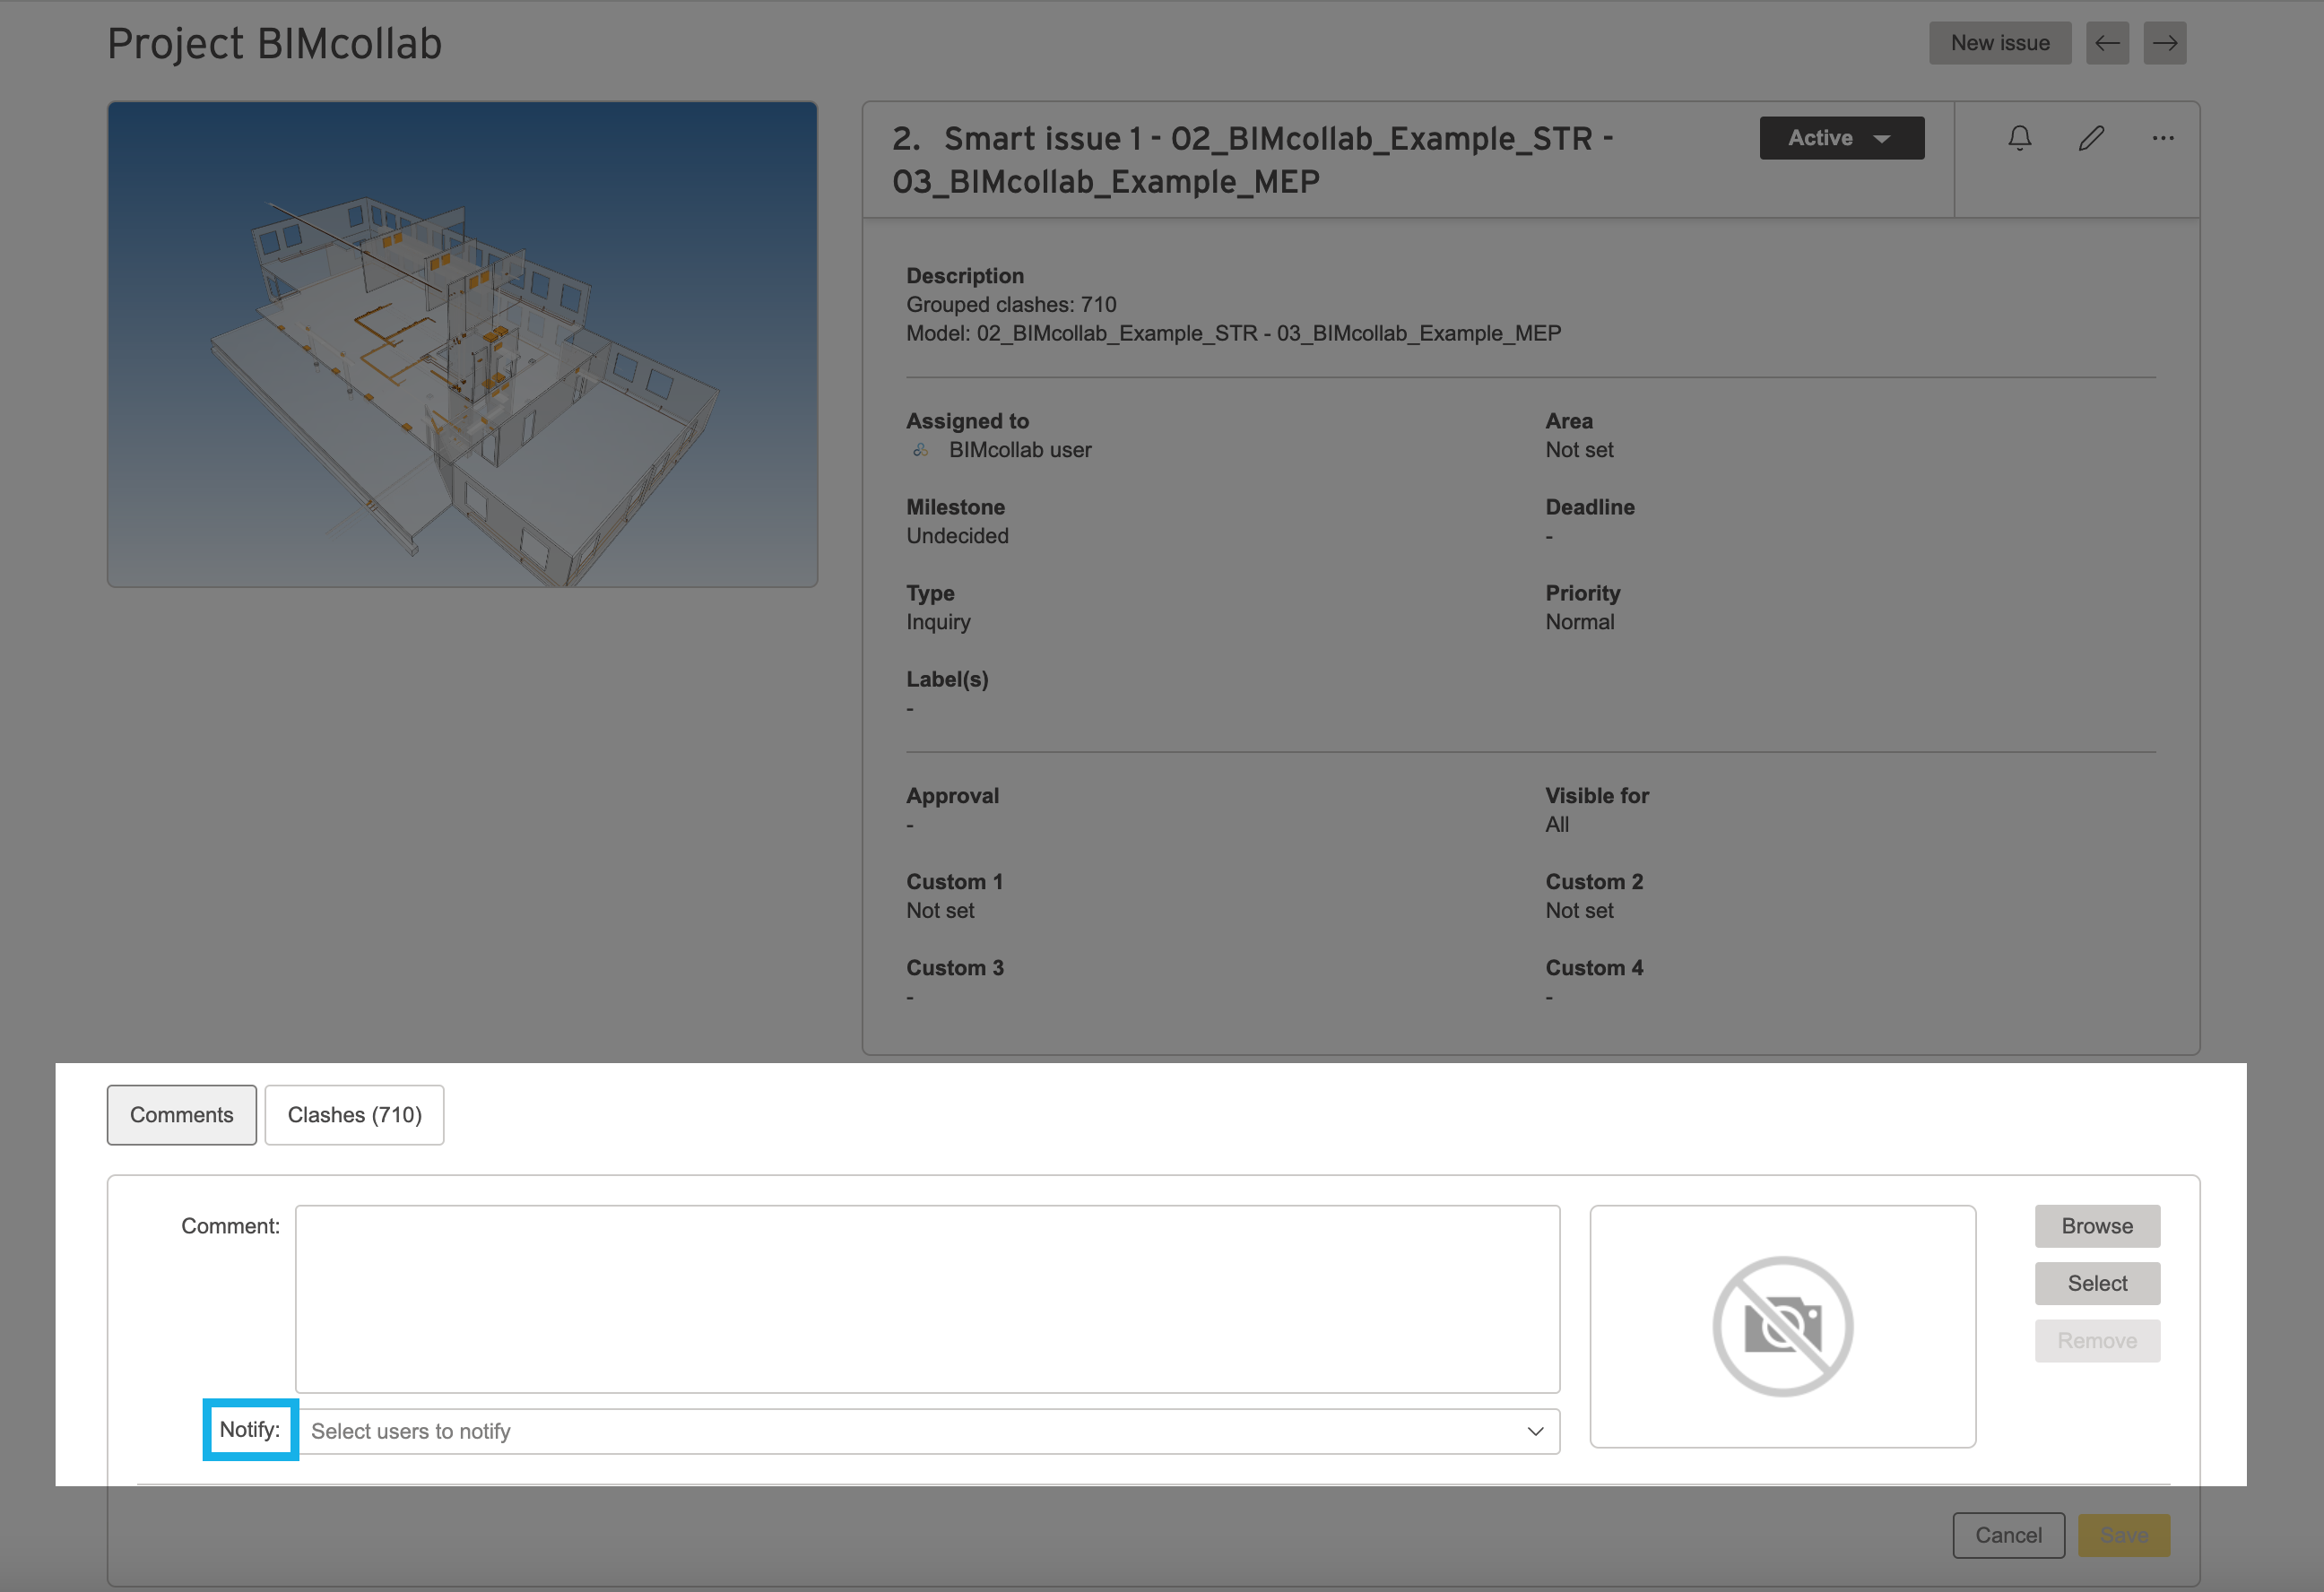Screen dimensions: 2324x1592
Task: Open the notification bell for this issue
Action: (x=2019, y=138)
